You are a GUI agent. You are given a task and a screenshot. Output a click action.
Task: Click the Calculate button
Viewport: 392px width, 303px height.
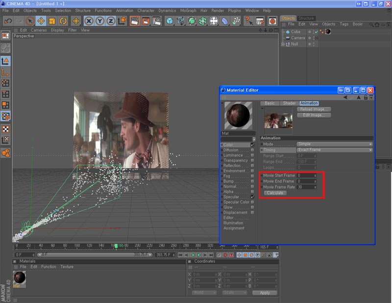tap(275, 193)
